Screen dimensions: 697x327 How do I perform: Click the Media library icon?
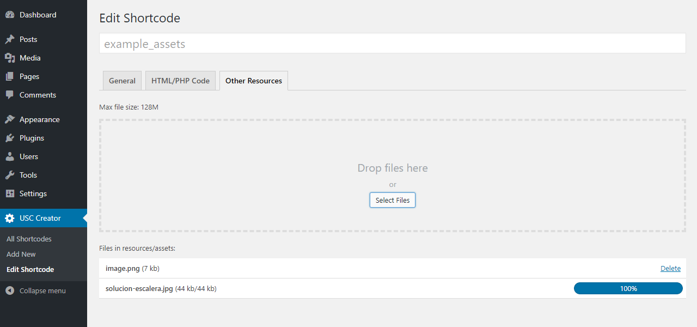click(x=10, y=58)
